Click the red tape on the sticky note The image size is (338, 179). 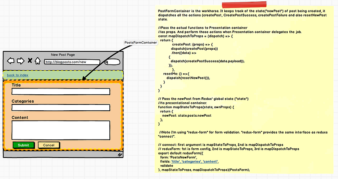tap(244, 5)
